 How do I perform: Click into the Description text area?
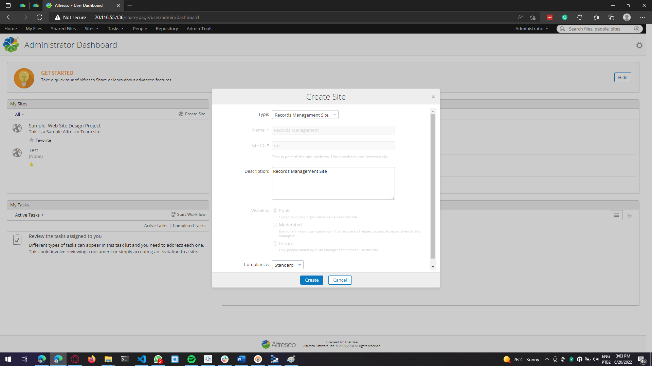click(333, 183)
